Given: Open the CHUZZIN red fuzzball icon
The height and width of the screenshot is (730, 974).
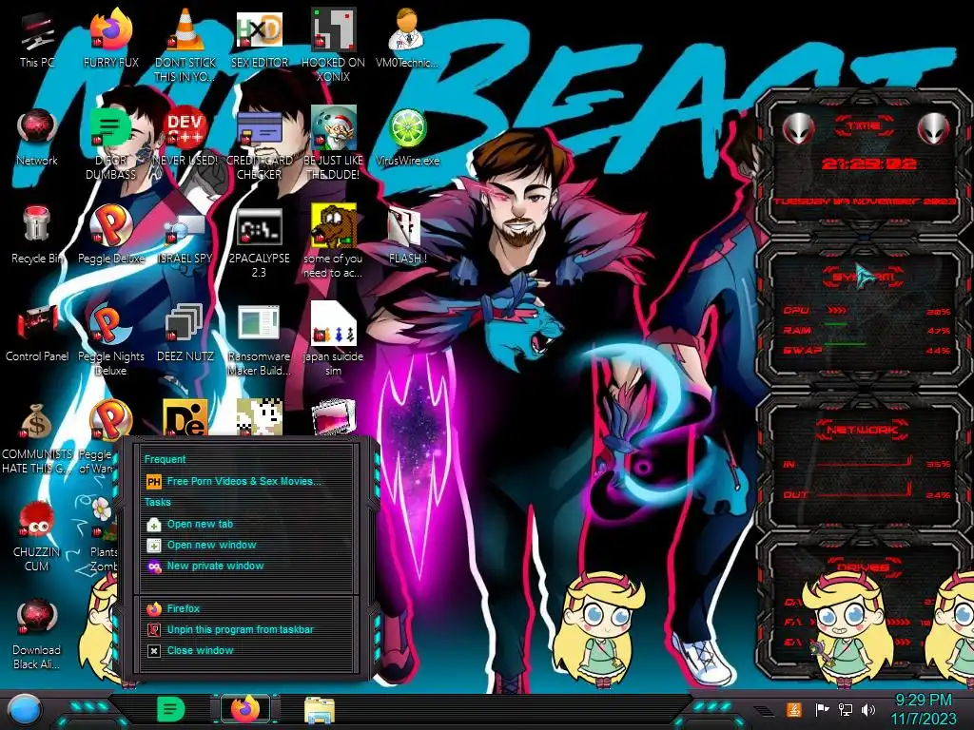Looking at the screenshot, I should [x=37, y=536].
